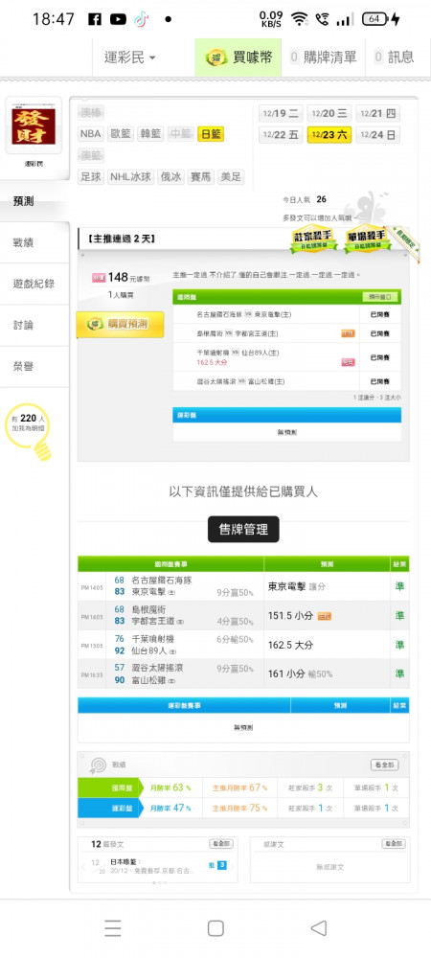Viewport: 431px width, 958px height.
Task: Open the 日本職籃 post entry
Action: [152, 866]
